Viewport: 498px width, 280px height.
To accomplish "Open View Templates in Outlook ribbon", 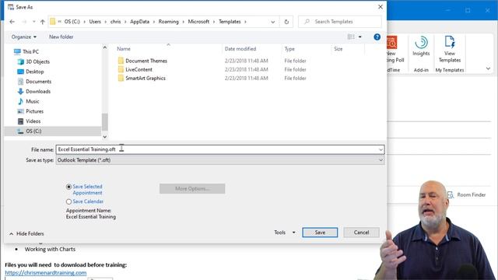I will tap(450, 49).
